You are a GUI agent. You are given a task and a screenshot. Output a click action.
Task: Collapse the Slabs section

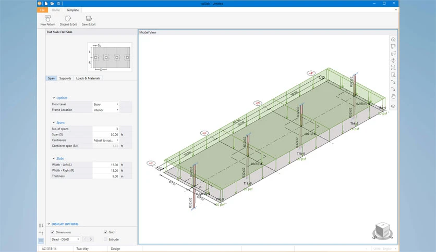54,158
